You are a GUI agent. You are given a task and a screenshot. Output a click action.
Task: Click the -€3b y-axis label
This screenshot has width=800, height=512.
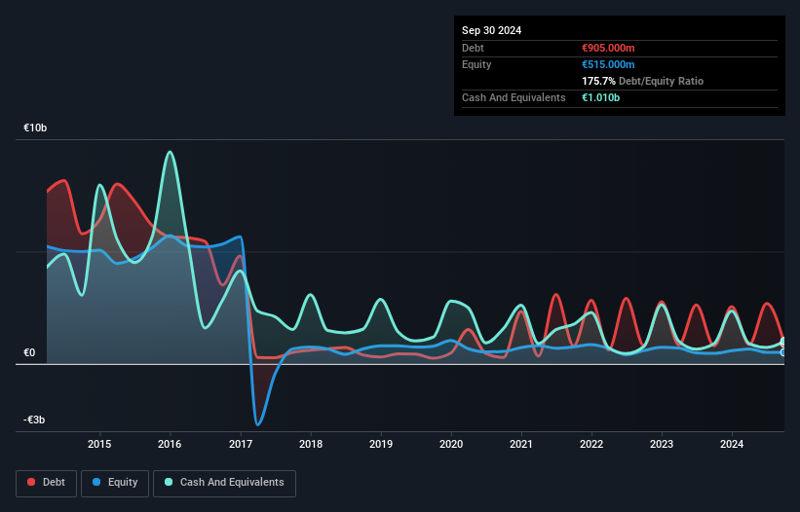34,420
